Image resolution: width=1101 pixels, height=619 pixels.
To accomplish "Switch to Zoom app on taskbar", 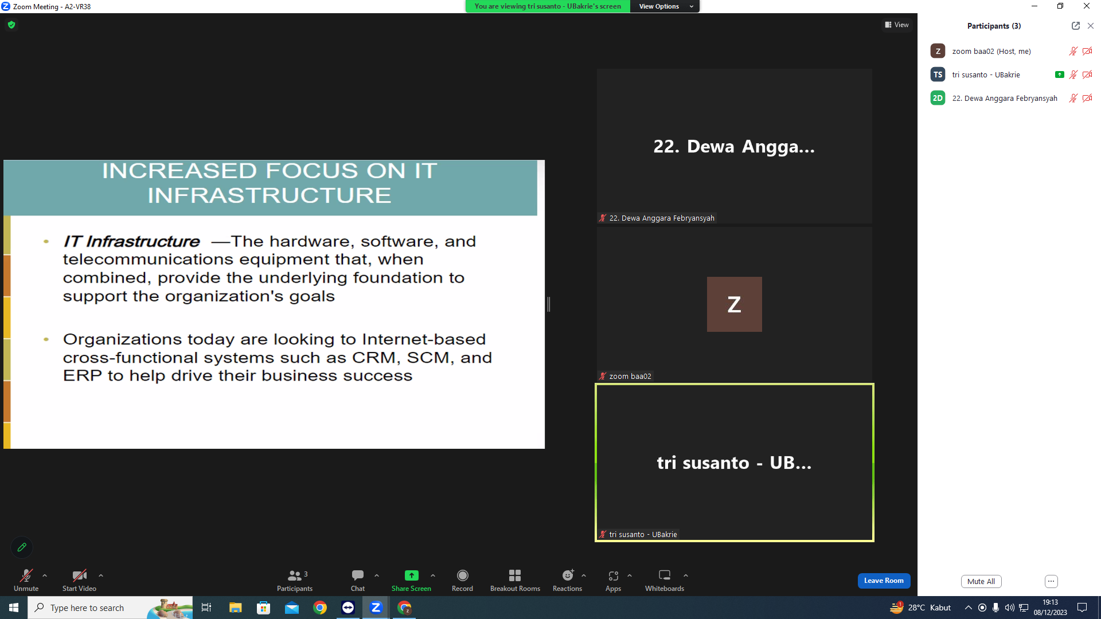I will (376, 608).
